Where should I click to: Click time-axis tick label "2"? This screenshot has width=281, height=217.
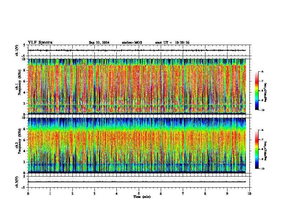pyautogui.click(x=72, y=194)
